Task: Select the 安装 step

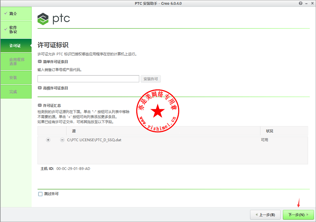Action: pos(16,78)
